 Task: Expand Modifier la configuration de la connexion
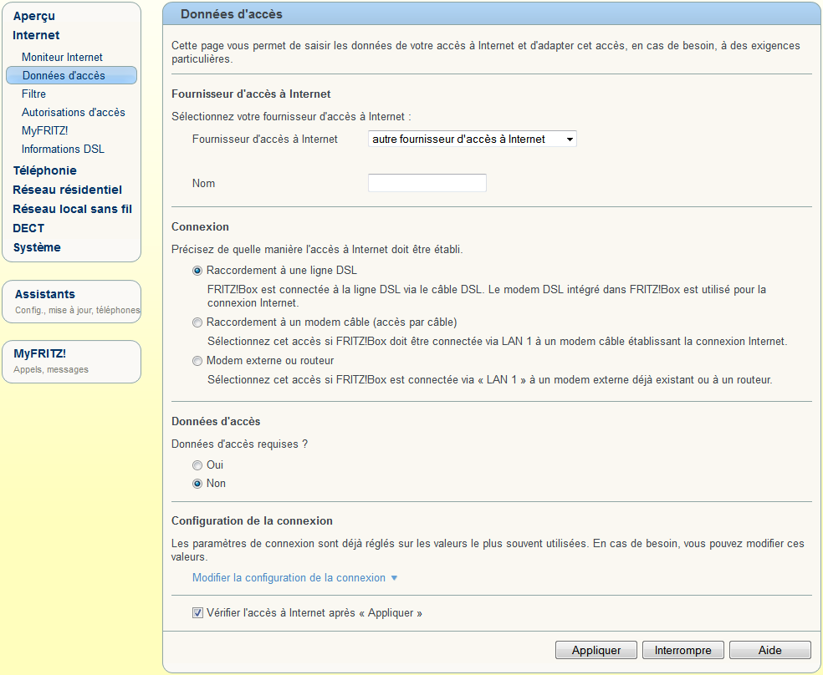(x=294, y=577)
